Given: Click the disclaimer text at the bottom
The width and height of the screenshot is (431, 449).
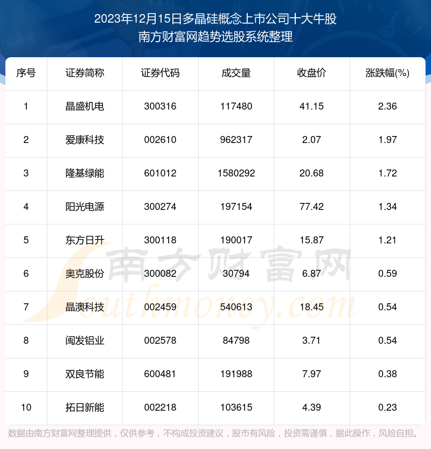Looking at the screenshot, I should [x=213, y=433].
